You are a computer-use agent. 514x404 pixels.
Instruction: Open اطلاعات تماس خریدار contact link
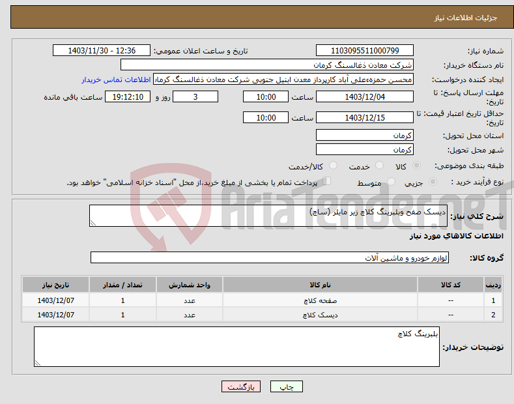tap(116, 79)
